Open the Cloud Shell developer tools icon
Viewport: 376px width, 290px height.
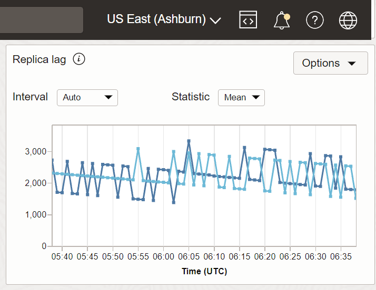[248, 20]
